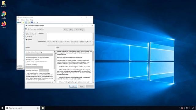Open the blue Help toolbar icon
This screenshot has height=110, width=196.
point(32,22)
